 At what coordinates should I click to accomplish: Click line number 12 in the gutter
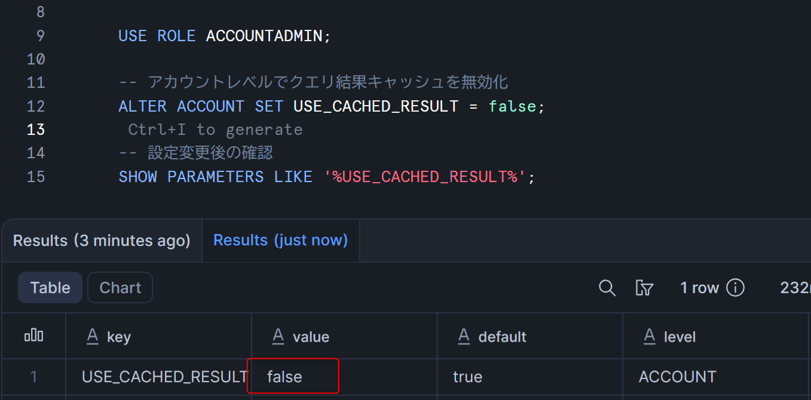(x=36, y=106)
